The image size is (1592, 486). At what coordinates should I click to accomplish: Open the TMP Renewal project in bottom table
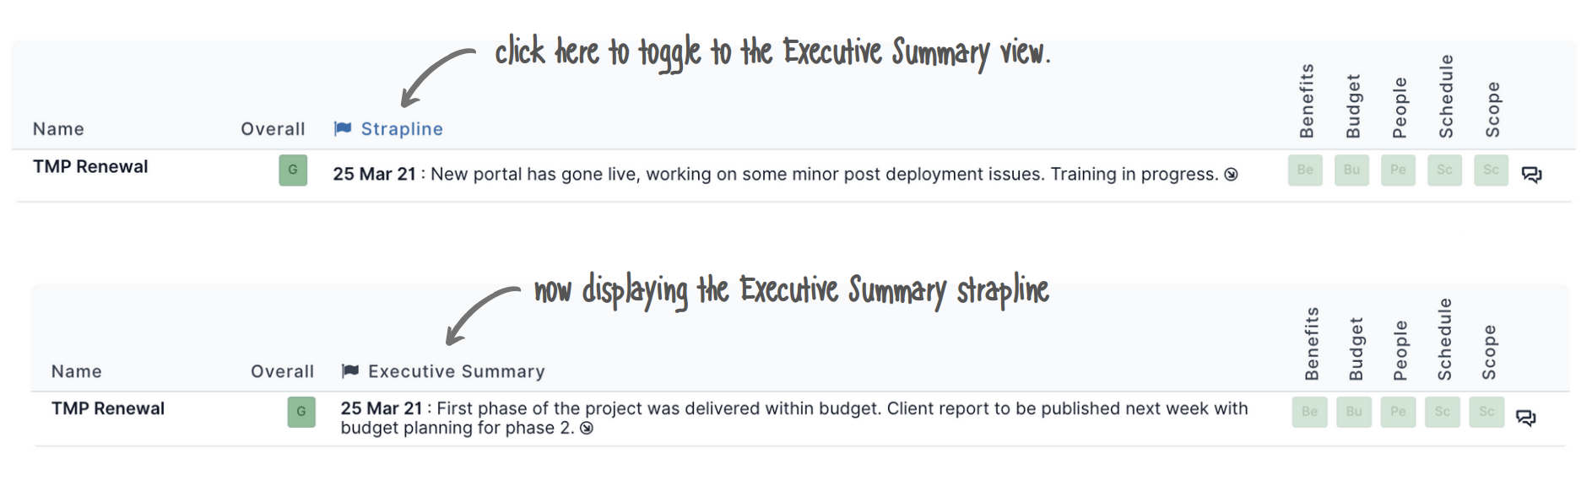(108, 408)
